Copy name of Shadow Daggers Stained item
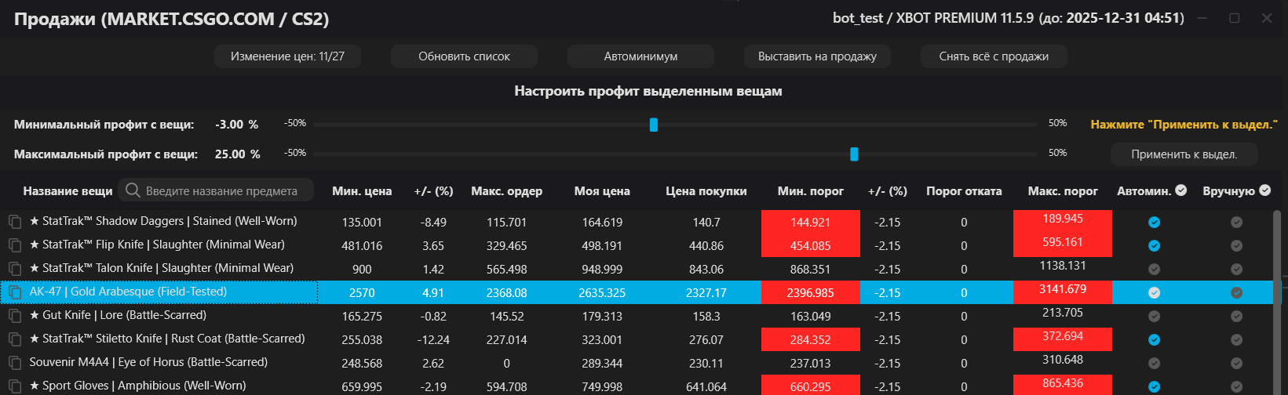Screen dimensions: 1288x395 click(15, 222)
